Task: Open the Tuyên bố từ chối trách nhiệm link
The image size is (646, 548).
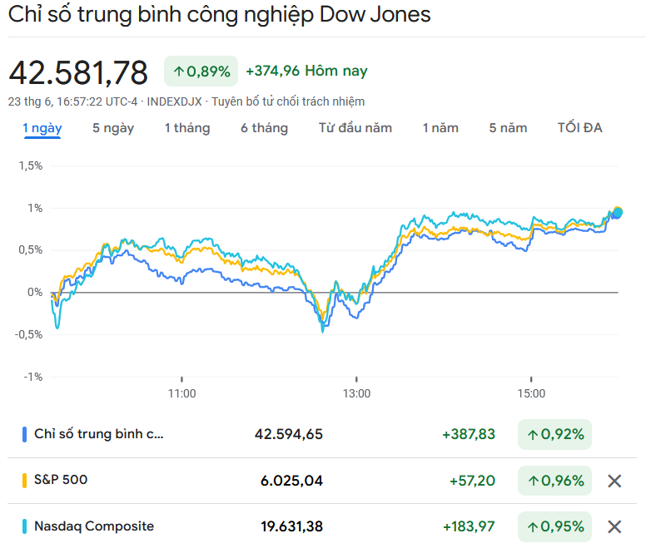Action: [x=288, y=101]
